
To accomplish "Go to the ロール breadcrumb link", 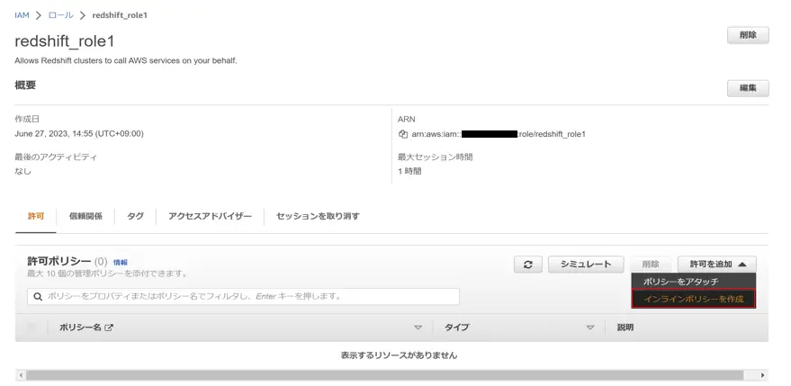I will 60,15.
